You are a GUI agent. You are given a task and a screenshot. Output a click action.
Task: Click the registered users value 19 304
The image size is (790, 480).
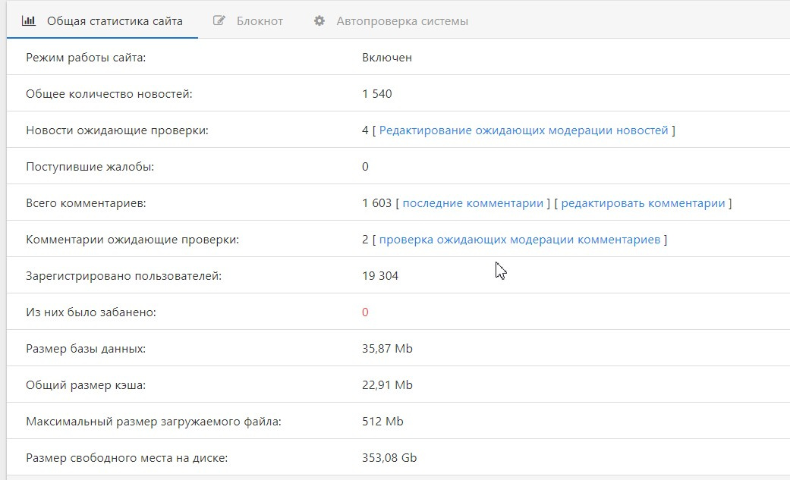[x=380, y=276]
